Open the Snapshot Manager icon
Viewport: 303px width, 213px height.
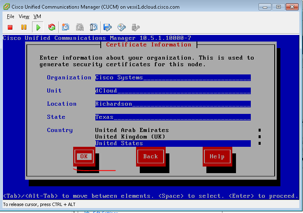[x=93, y=27]
